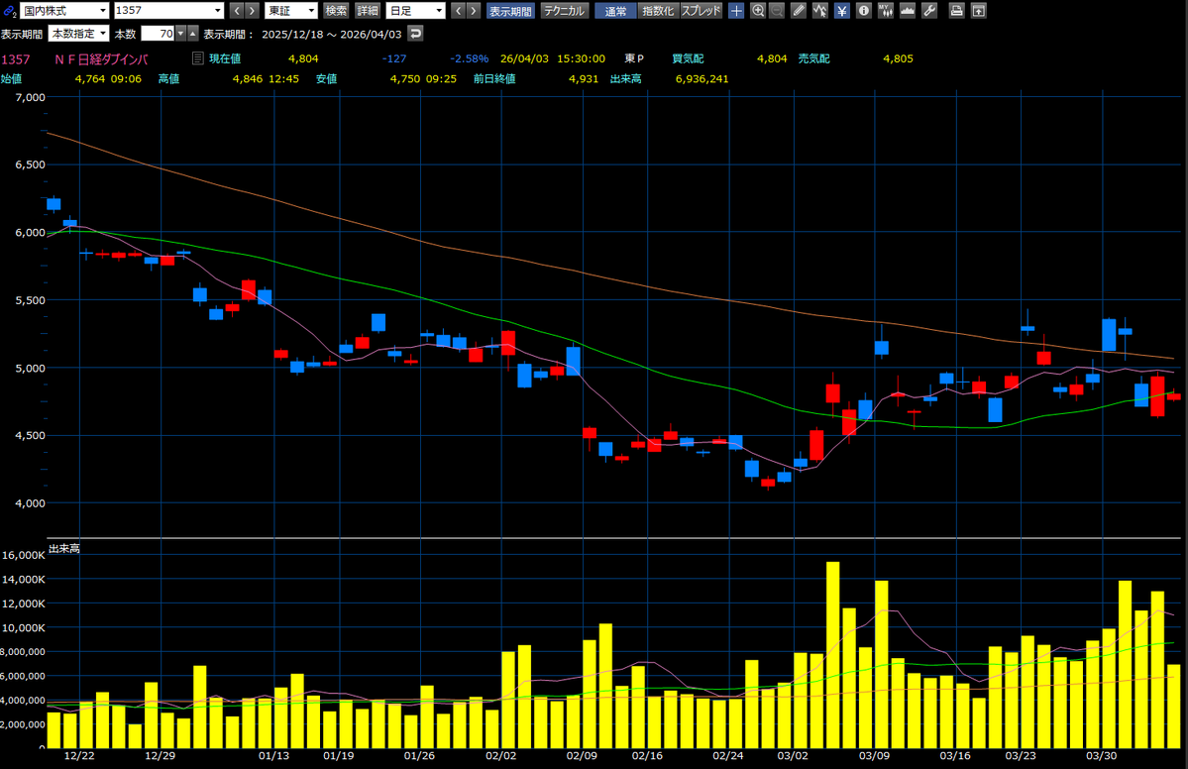Viewport: 1188px width, 769px height.
Task: Open the 国内株式 asset type dropdown
Action: pyautogui.click(x=64, y=11)
